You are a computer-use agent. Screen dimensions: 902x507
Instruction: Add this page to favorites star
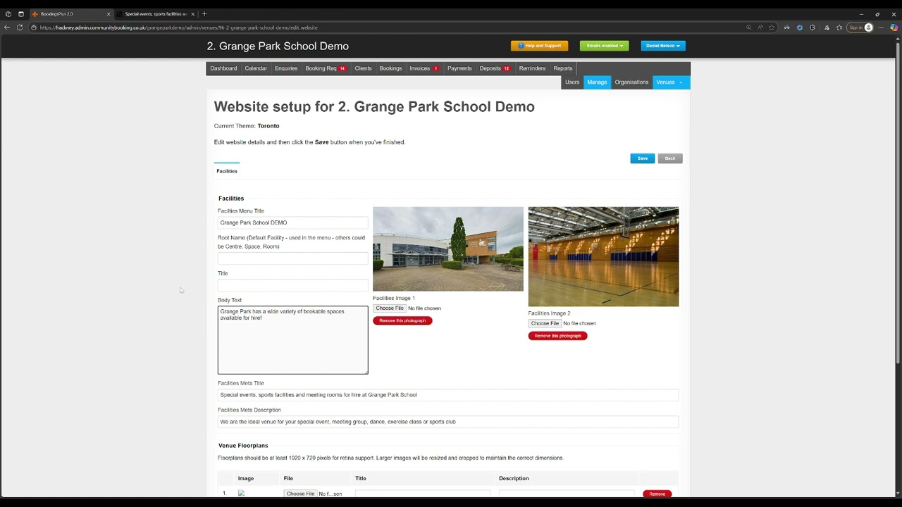coord(772,27)
